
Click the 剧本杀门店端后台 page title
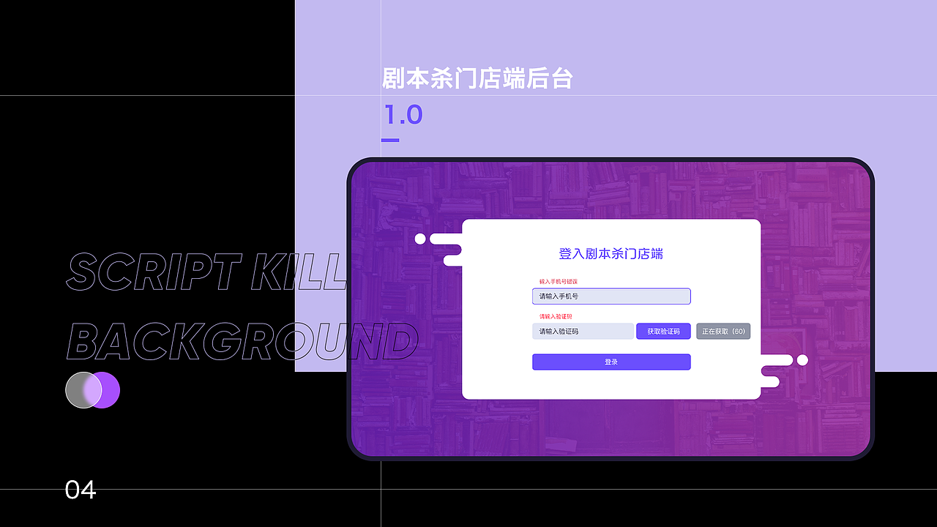[478, 78]
